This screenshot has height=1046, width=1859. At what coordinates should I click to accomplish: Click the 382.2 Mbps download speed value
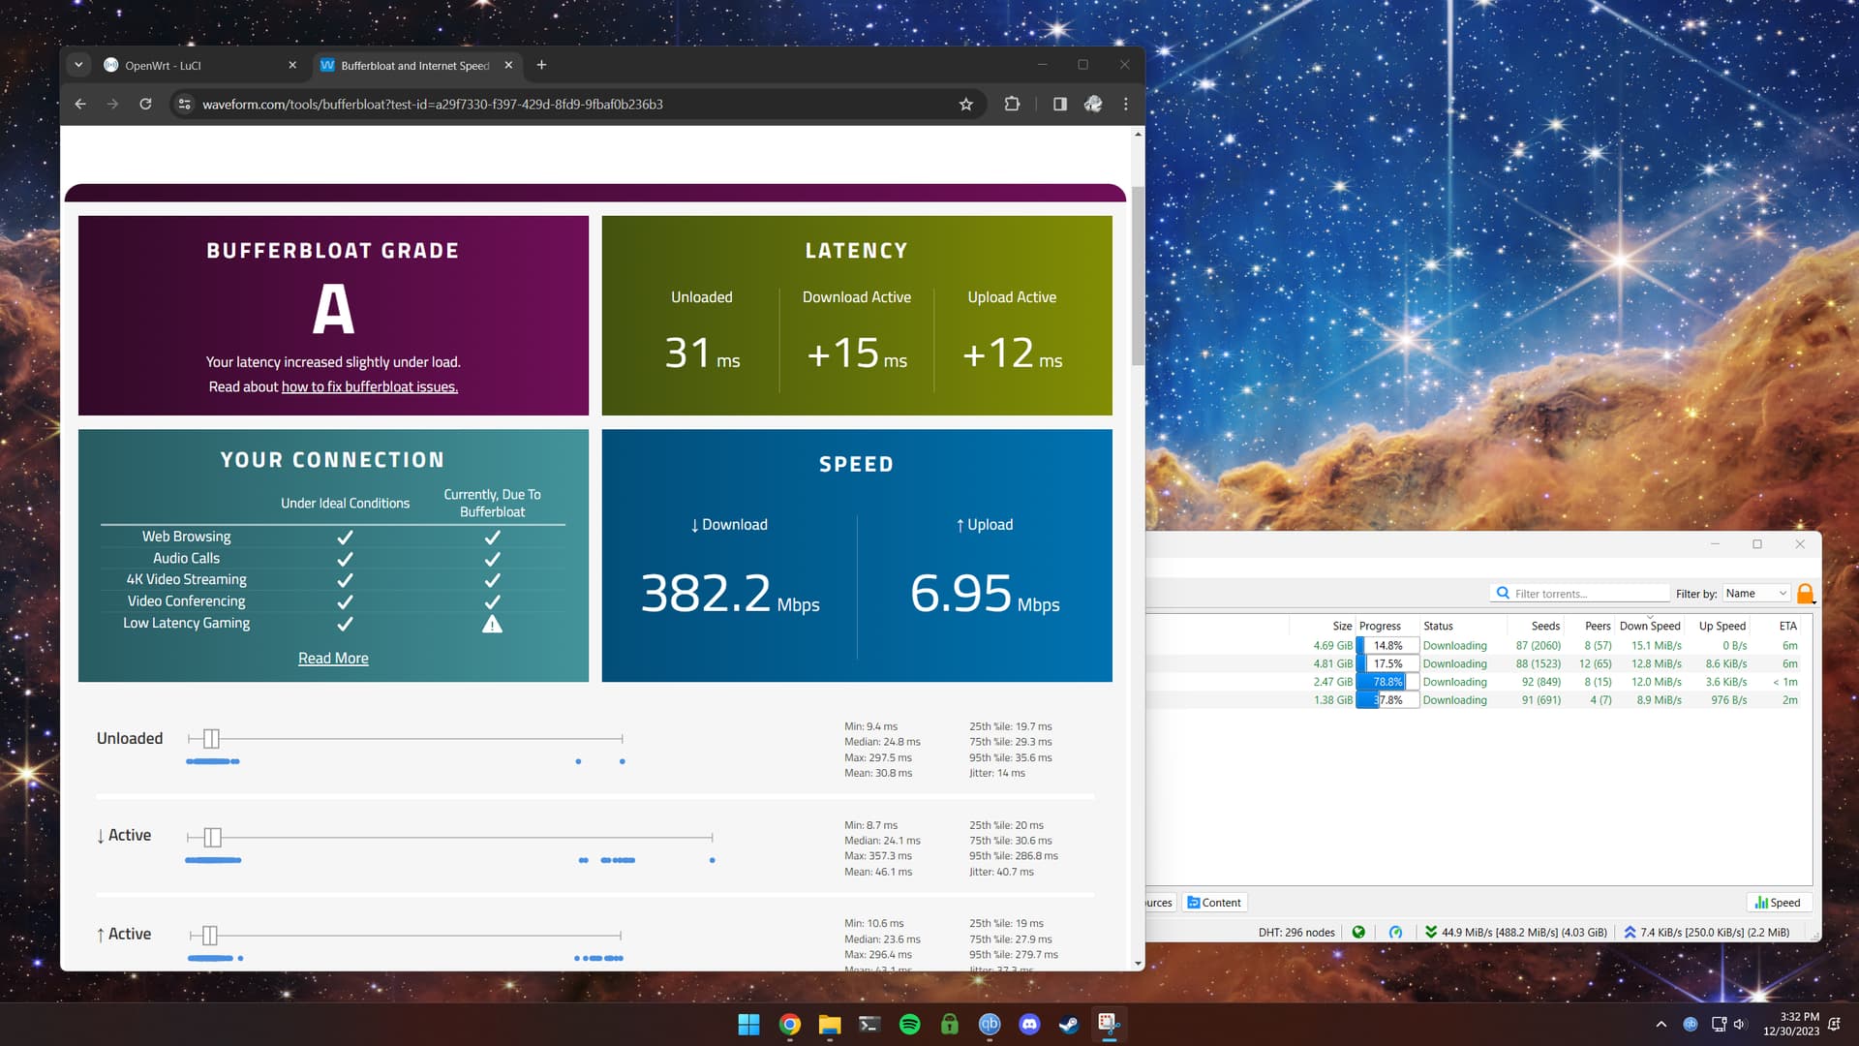[729, 594]
